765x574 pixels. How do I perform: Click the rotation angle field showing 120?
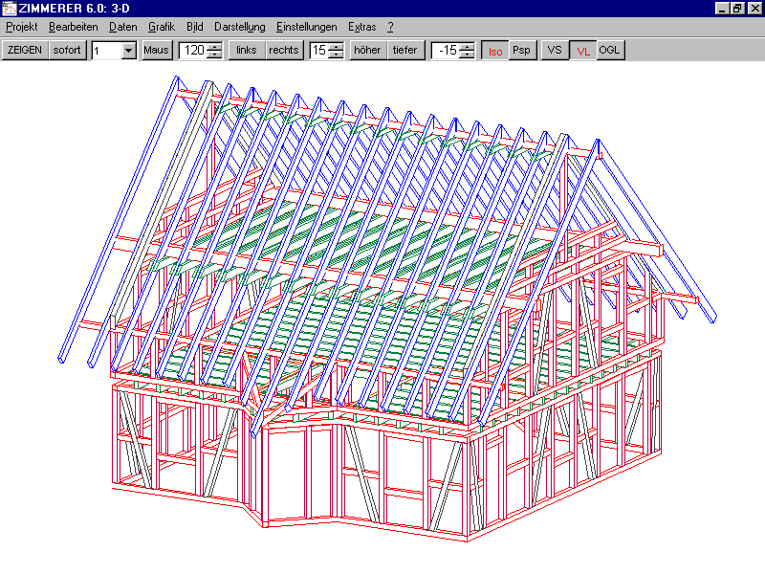(194, 51)
